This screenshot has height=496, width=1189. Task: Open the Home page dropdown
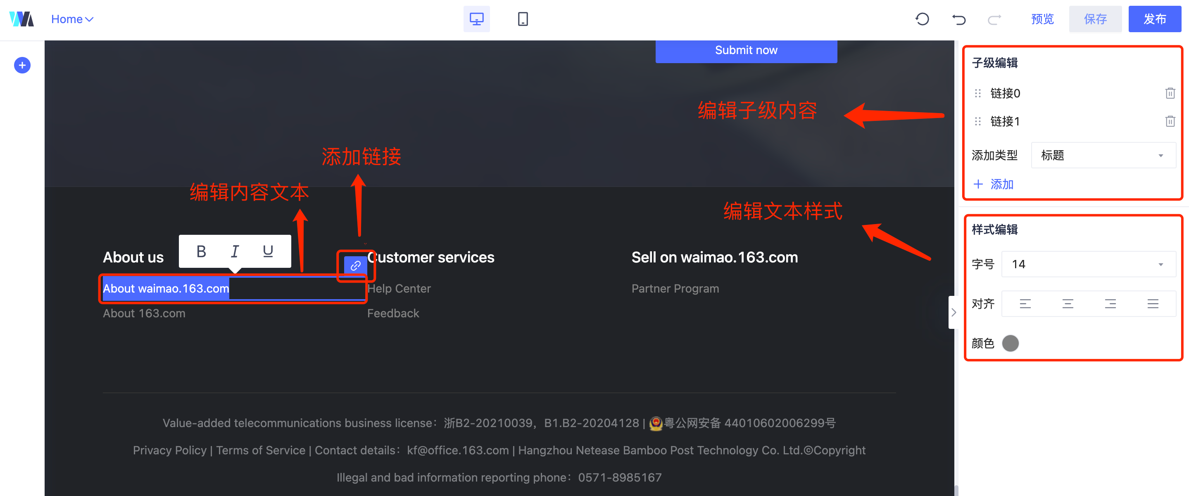[72, 19]
